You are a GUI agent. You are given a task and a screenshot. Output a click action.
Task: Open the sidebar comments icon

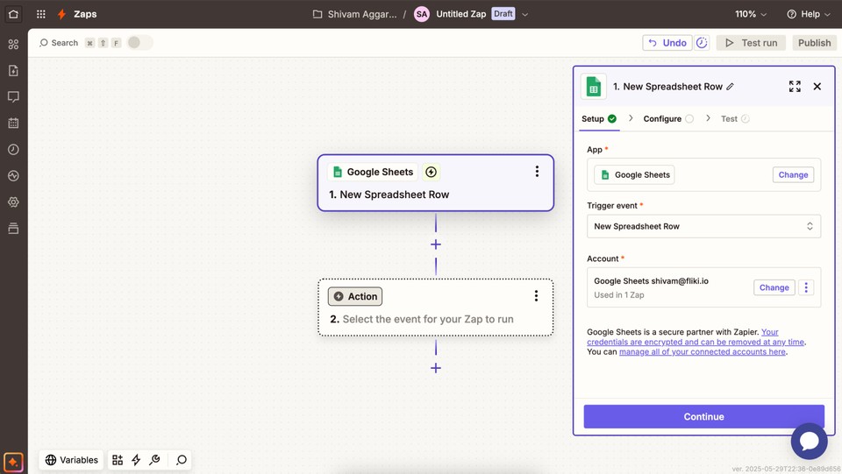13,96
